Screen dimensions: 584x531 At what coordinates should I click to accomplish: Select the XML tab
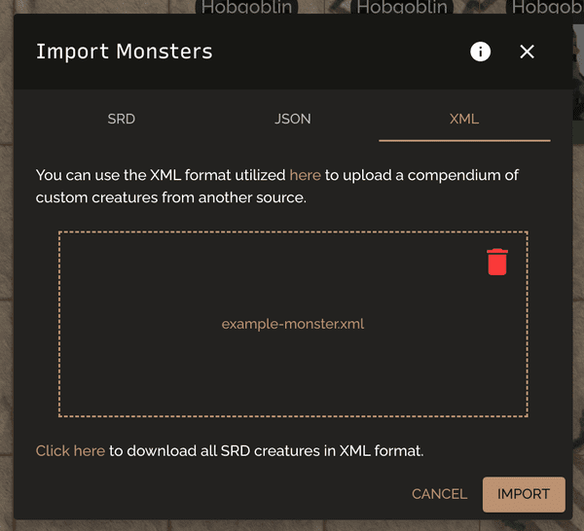[x=464, y=119]
